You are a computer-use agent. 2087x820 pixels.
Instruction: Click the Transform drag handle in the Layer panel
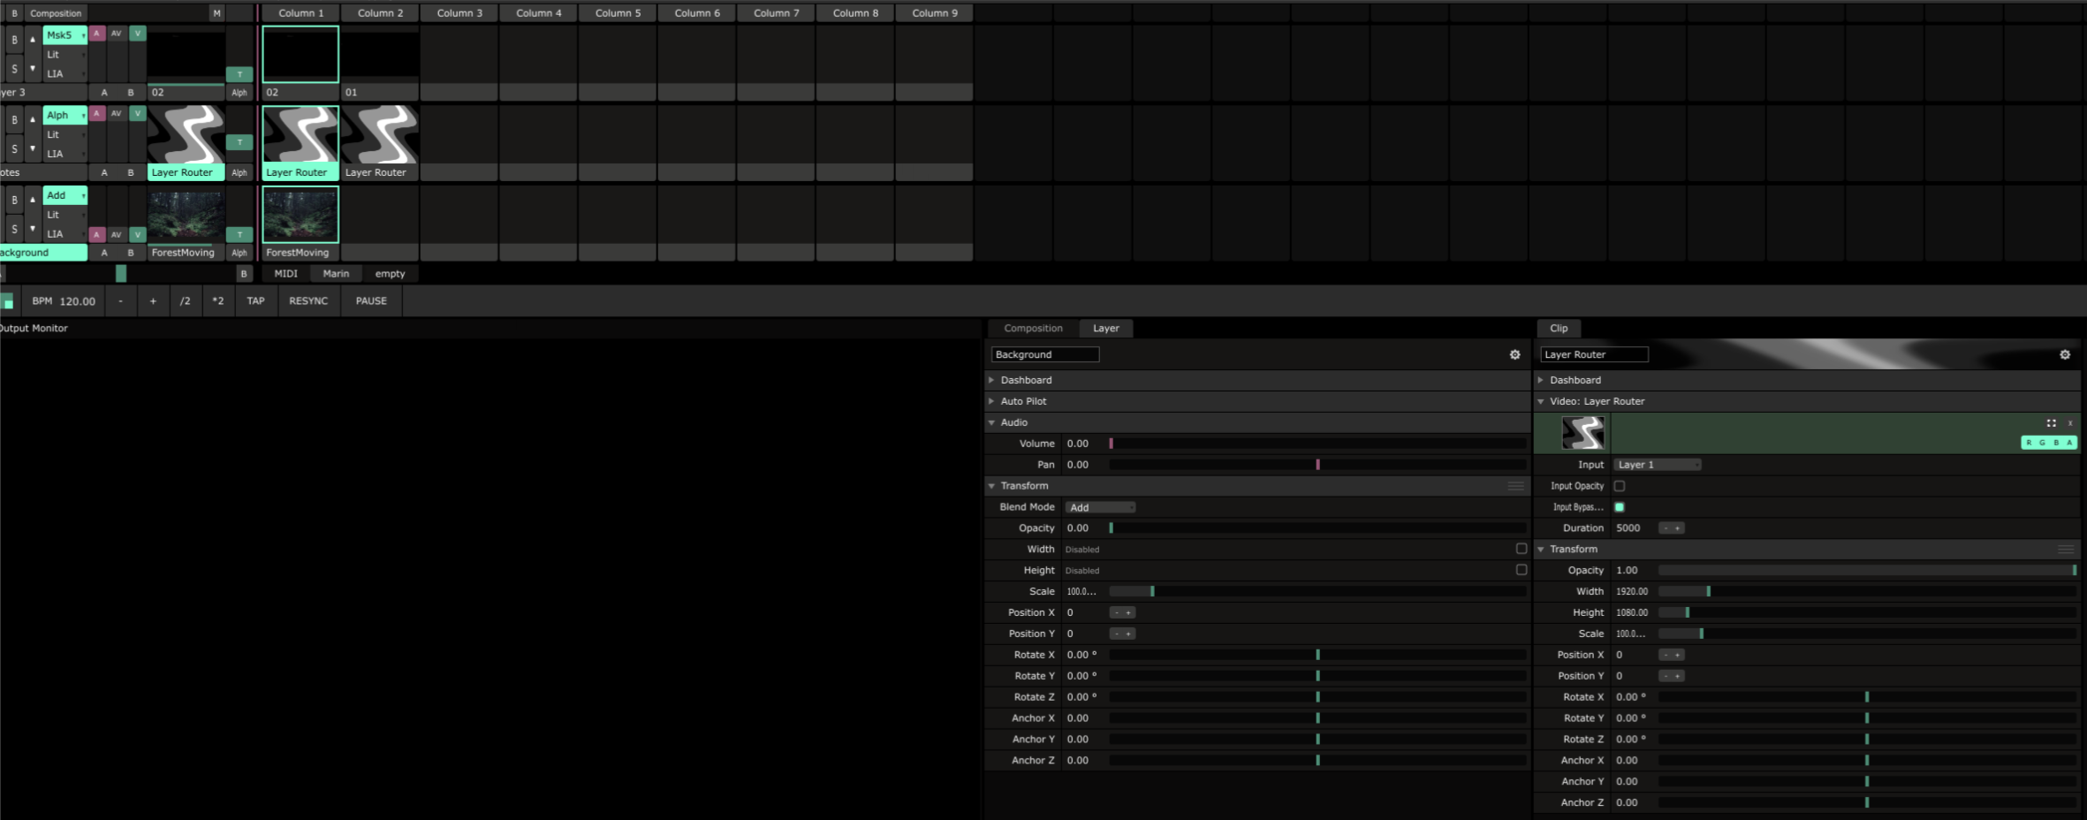click(x=1515, y=486)
